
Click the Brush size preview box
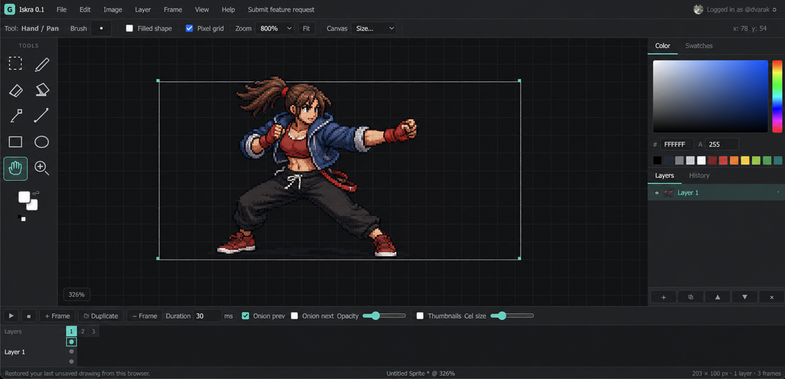click(101, 28)
